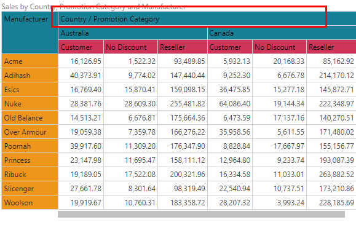This screenshot has width=356, height=225.
Task: Click the Acme manufacturer row header
Action: pyautogui.click(x=30, y=61)
